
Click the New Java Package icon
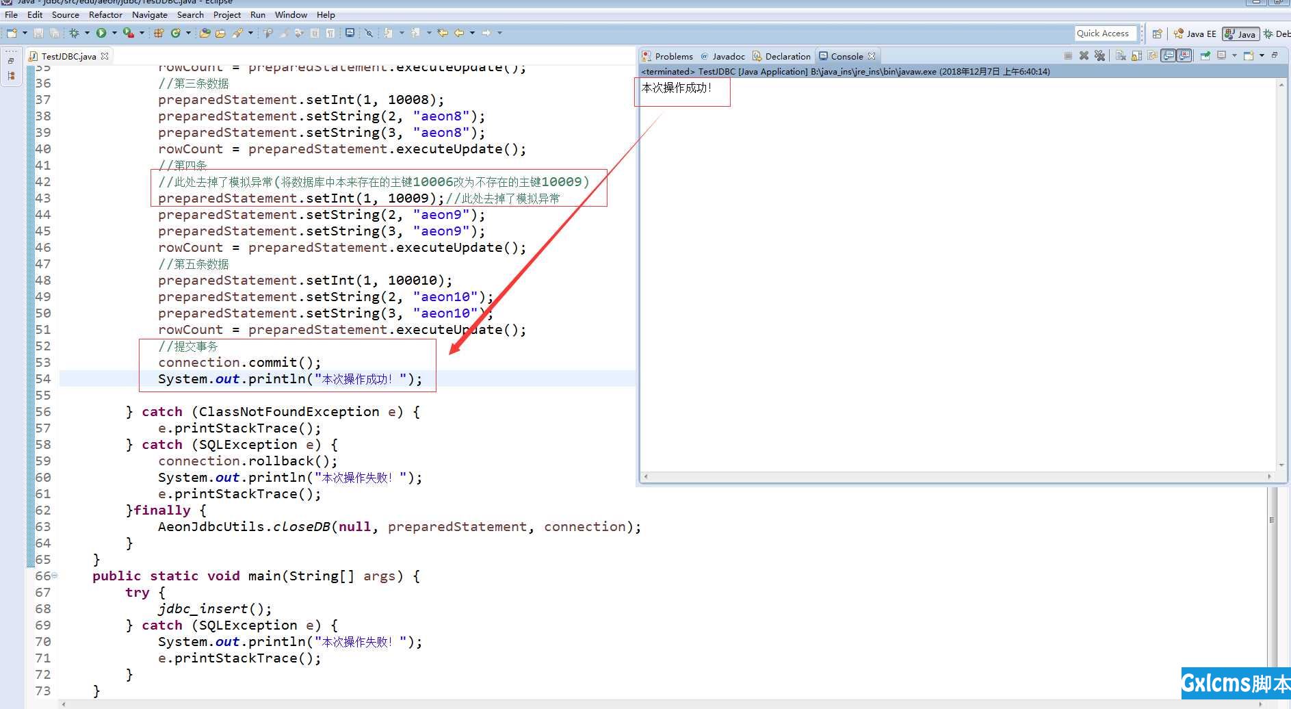(x=159, y=33)
